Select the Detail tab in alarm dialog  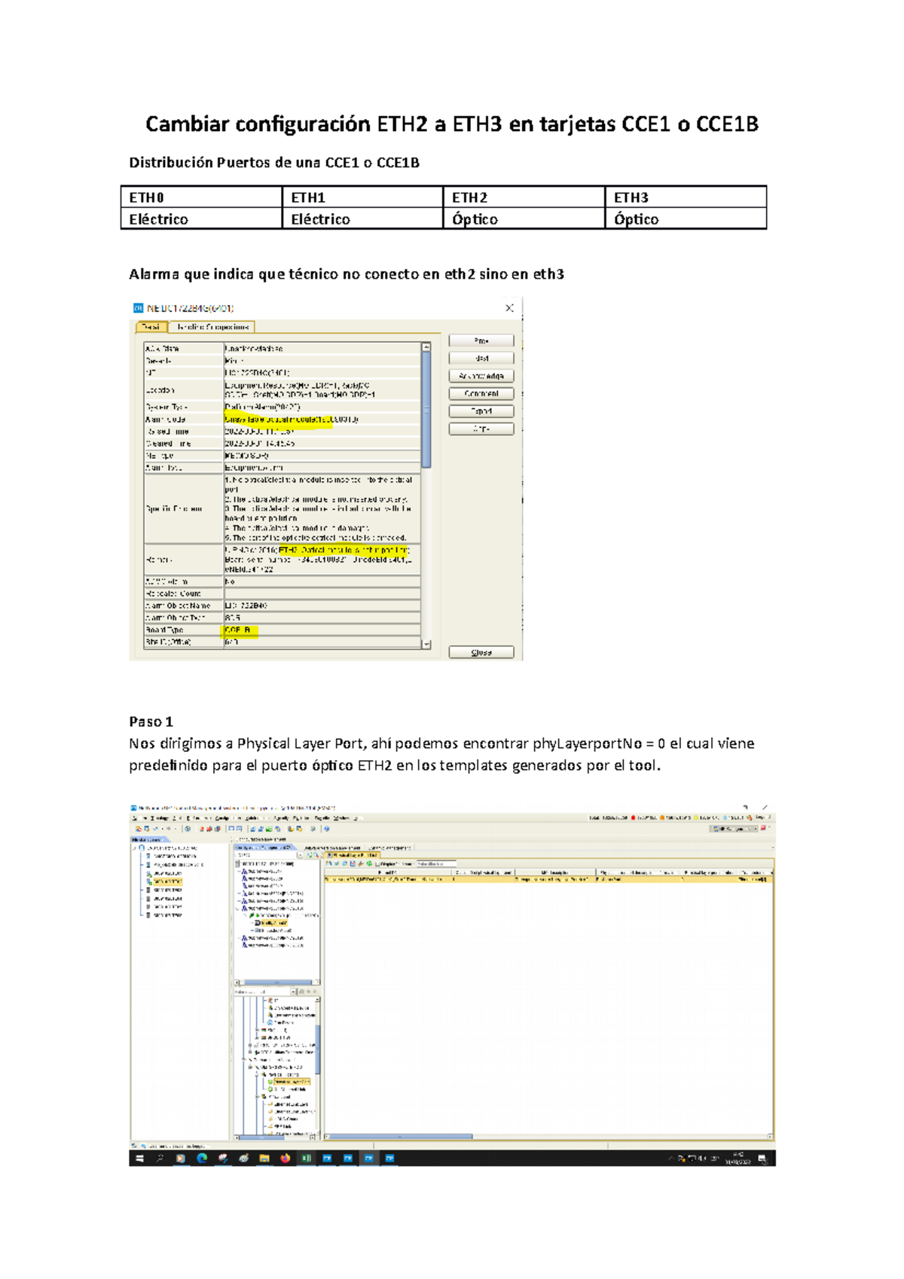click(151, 327)
